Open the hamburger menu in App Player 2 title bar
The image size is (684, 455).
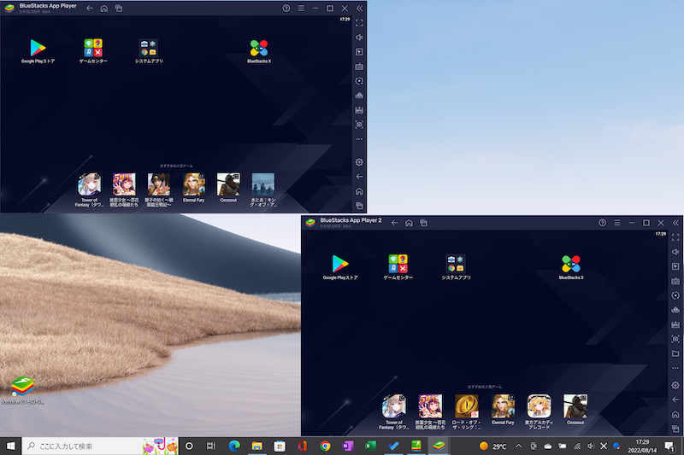coord(616,223)
